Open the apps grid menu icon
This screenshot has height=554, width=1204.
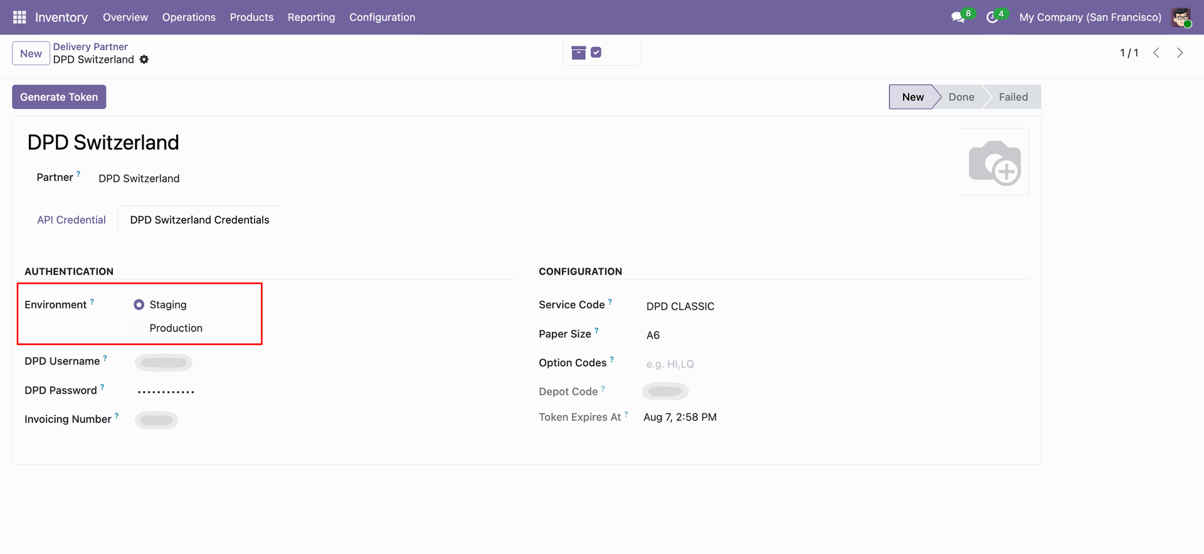tap(19, 17)
